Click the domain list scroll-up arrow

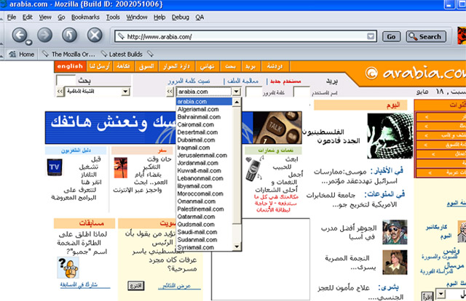coord(237,102)
